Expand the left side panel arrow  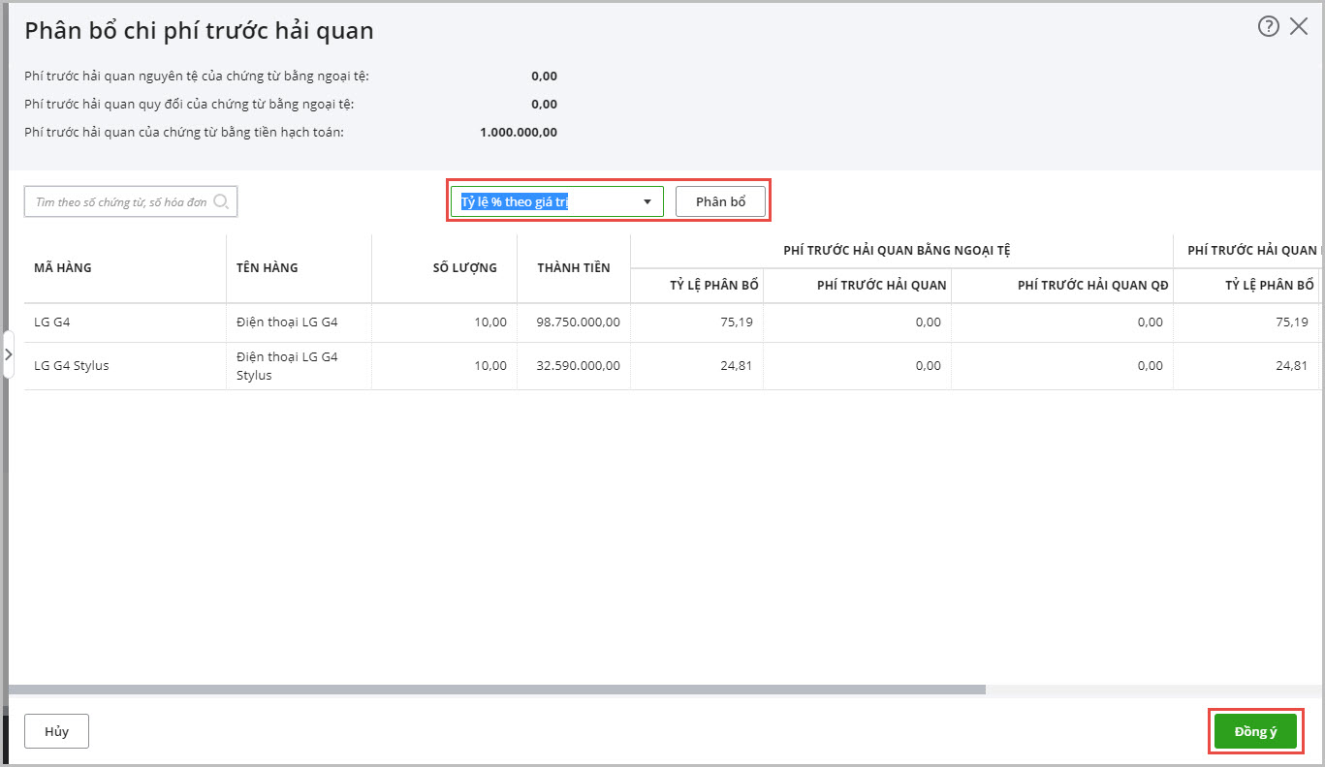click(8, 354)
